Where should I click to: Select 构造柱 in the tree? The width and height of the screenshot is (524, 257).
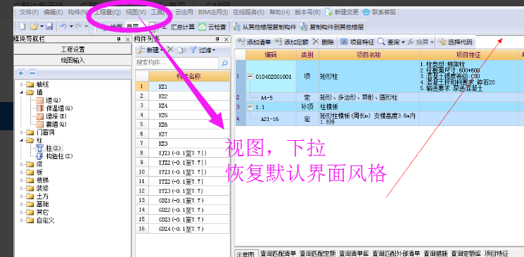pyautogui.click(x=54, y=156)
